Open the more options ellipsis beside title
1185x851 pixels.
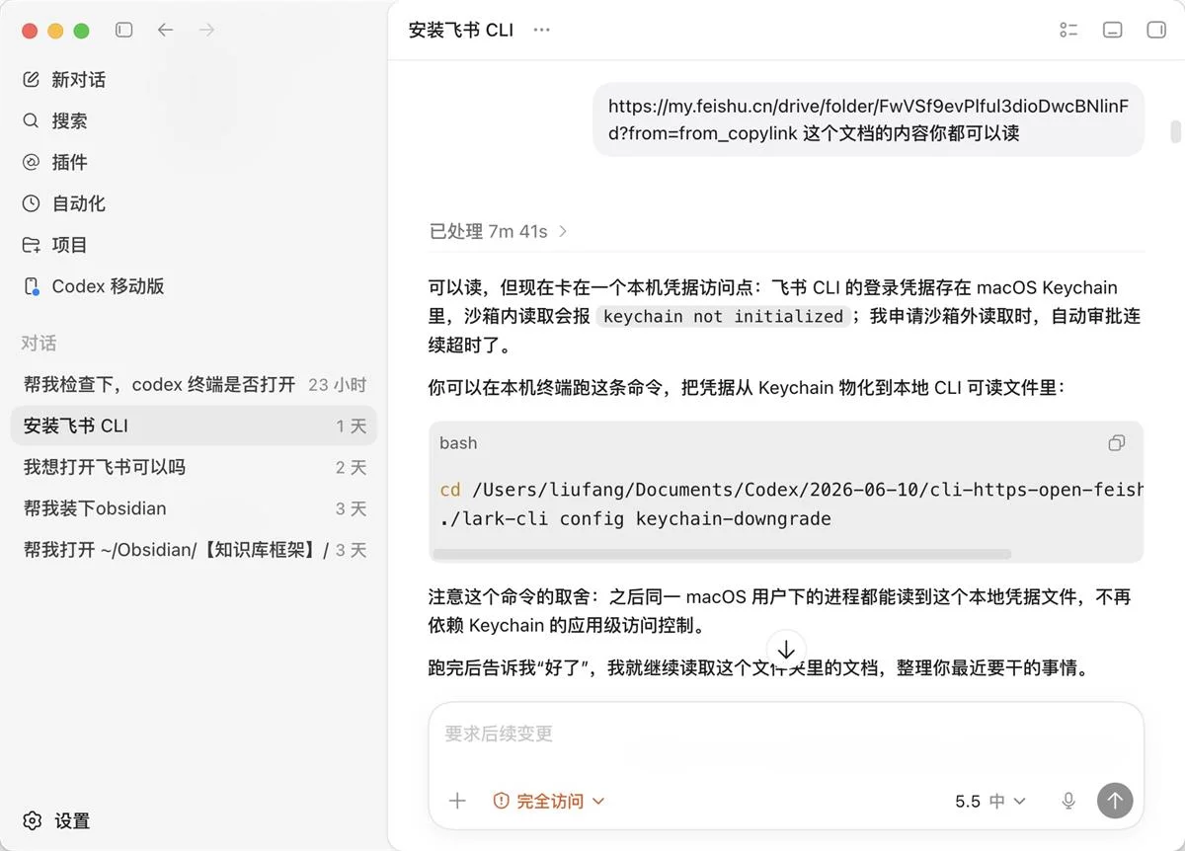click(541, 30)
